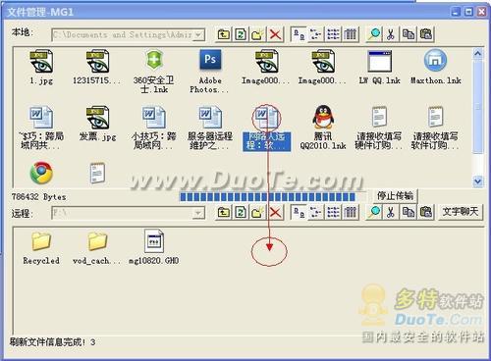
Task: Open text chat with 文字聊天 button
Action: pyautogui.click(x=460, y=212)
